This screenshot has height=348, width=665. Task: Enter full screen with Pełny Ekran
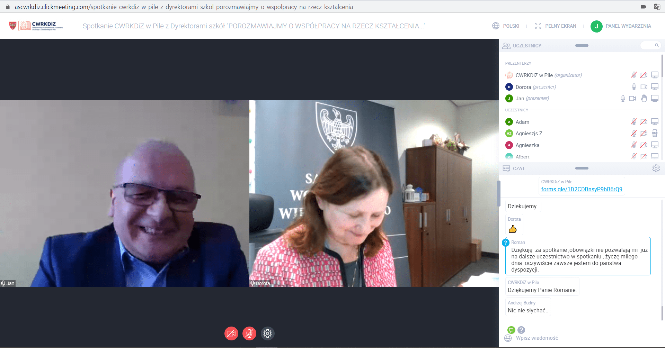(556, 26)
